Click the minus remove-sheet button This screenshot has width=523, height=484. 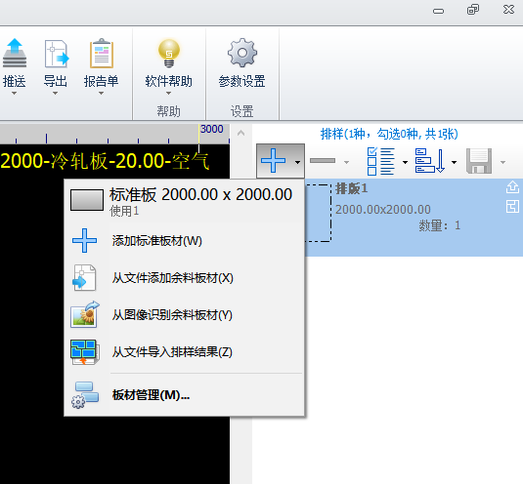tap(323, 161)
